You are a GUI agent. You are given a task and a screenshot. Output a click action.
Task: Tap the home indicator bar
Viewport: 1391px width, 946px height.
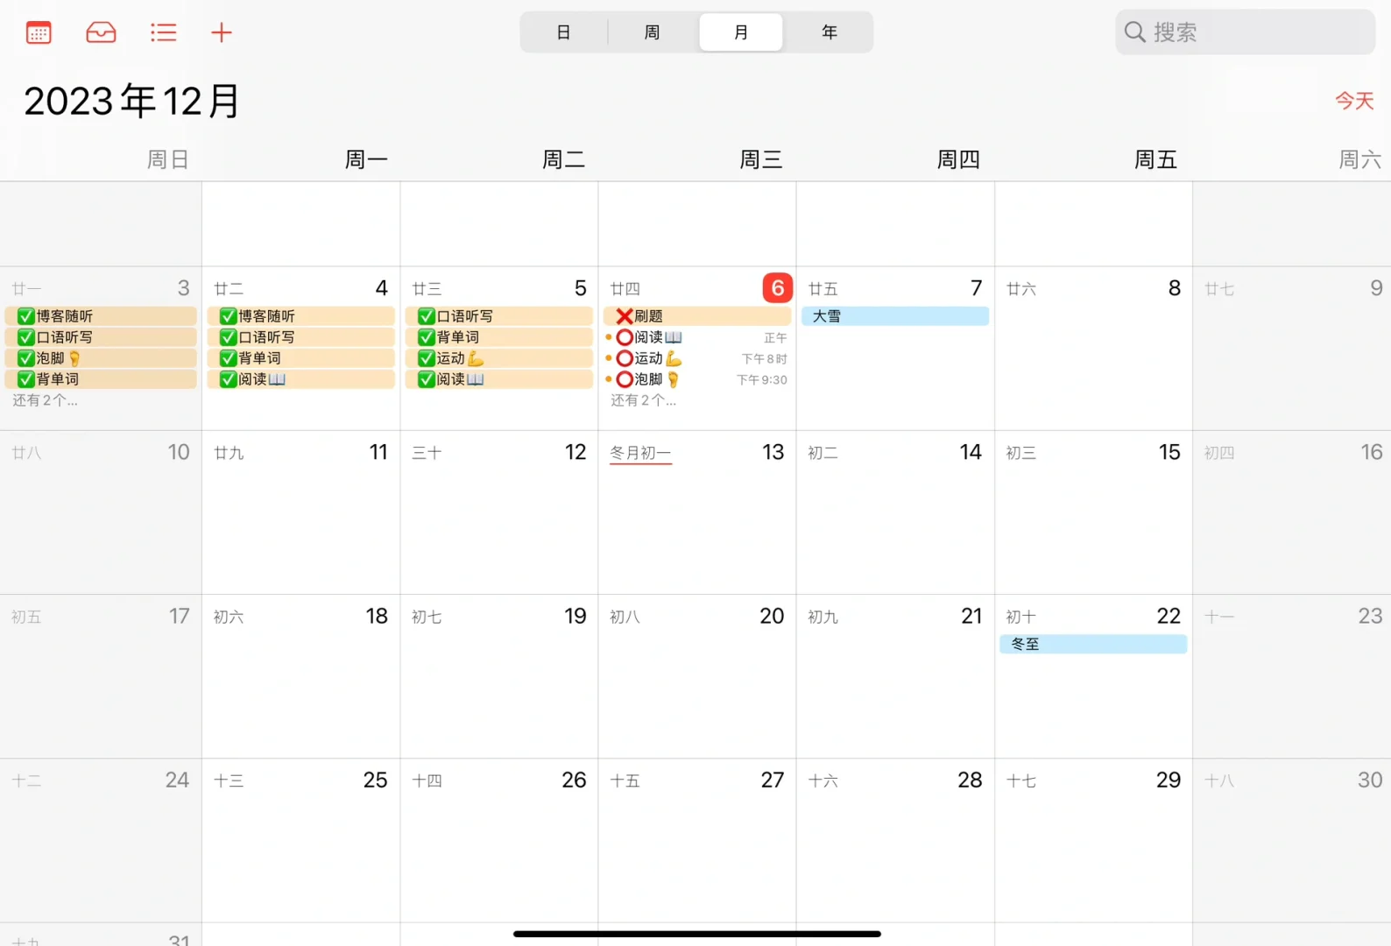pyautogui.click(x=697, y=934)
